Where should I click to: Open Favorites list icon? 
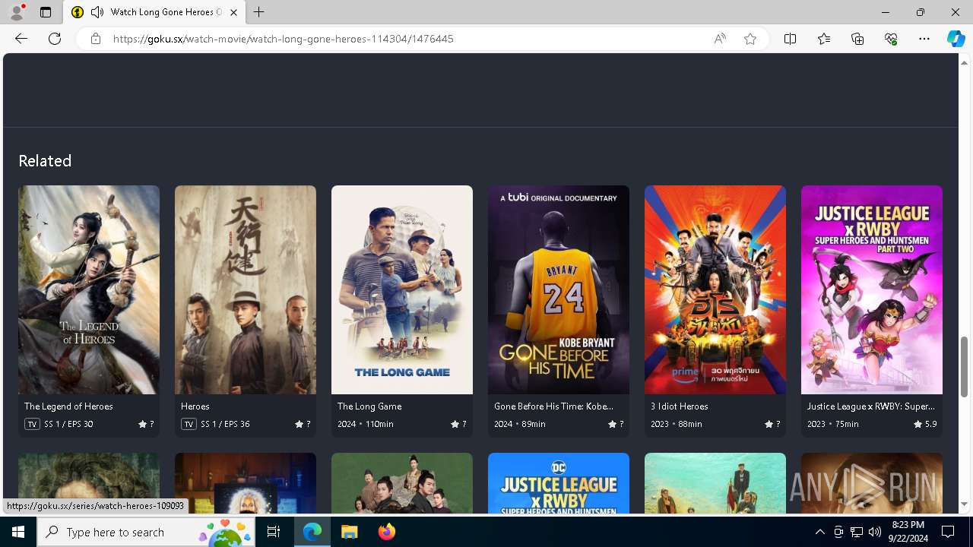[x=824, y=39]
